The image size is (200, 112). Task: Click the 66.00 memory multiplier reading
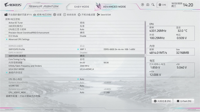[106, 63]
